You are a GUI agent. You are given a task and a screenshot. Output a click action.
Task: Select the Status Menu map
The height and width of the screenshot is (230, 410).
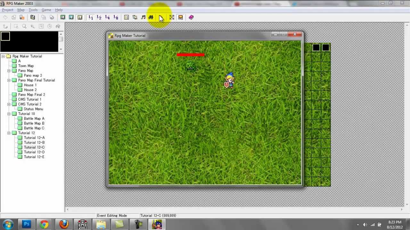coord(33,109)
